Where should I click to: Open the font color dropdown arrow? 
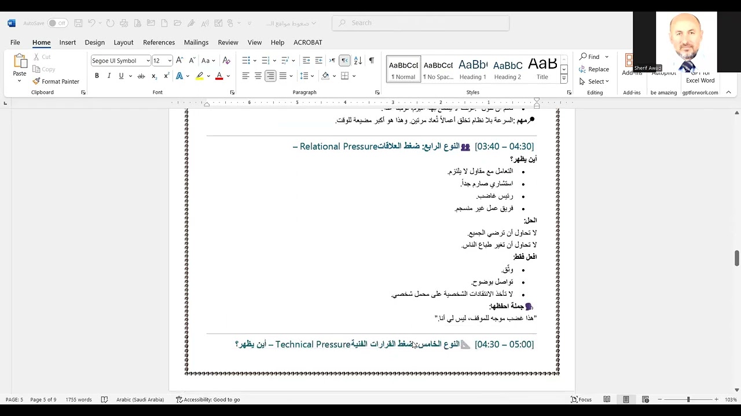pyautogui.click(x=228, y=76)
